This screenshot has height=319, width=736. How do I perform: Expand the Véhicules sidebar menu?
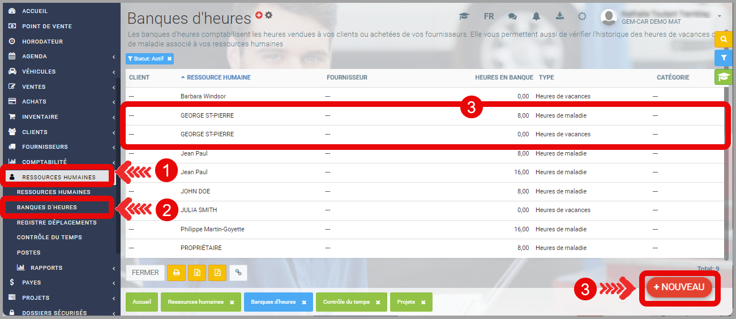point(60,72)
